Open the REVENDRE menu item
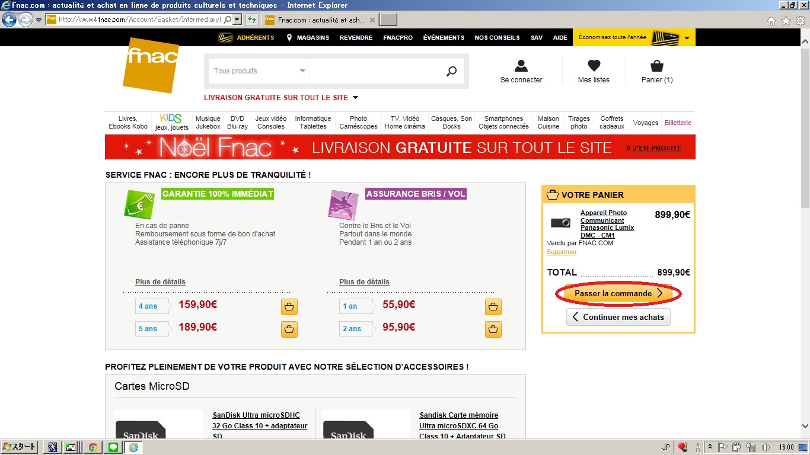 coord(356,37)
